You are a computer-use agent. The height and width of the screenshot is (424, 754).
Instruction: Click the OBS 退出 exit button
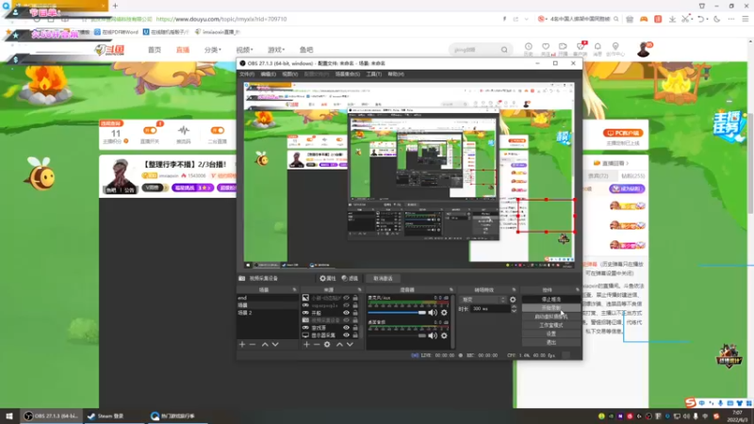(551, 342)
